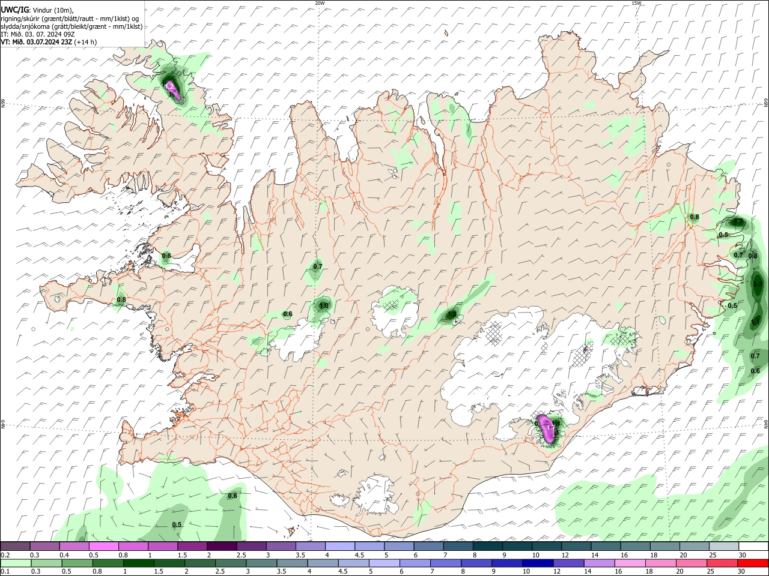Click the '15W' longitude label
The image size is (769, 576).
point(637,3)
